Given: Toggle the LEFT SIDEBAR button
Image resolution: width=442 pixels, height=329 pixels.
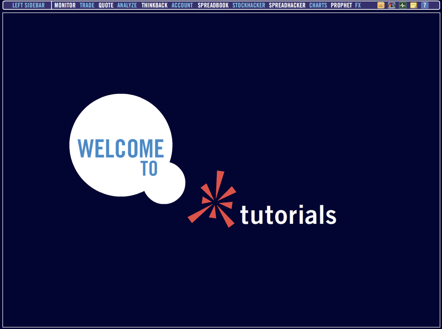Looking at the screenshot, I should pos(29,5).
